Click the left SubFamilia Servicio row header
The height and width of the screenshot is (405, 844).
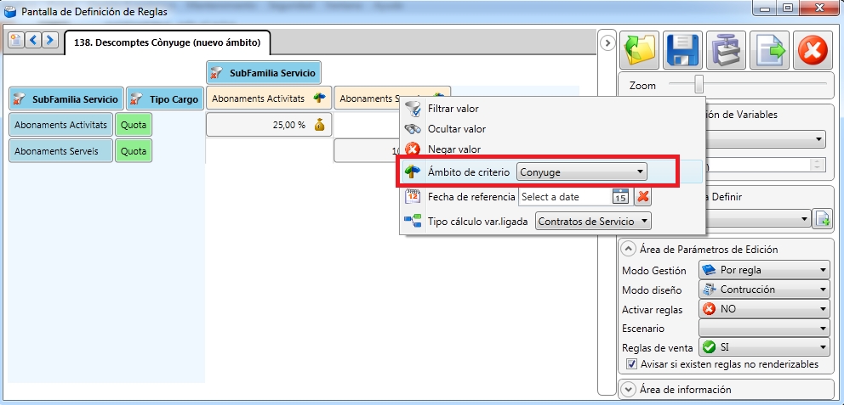(x=66, y=99)
